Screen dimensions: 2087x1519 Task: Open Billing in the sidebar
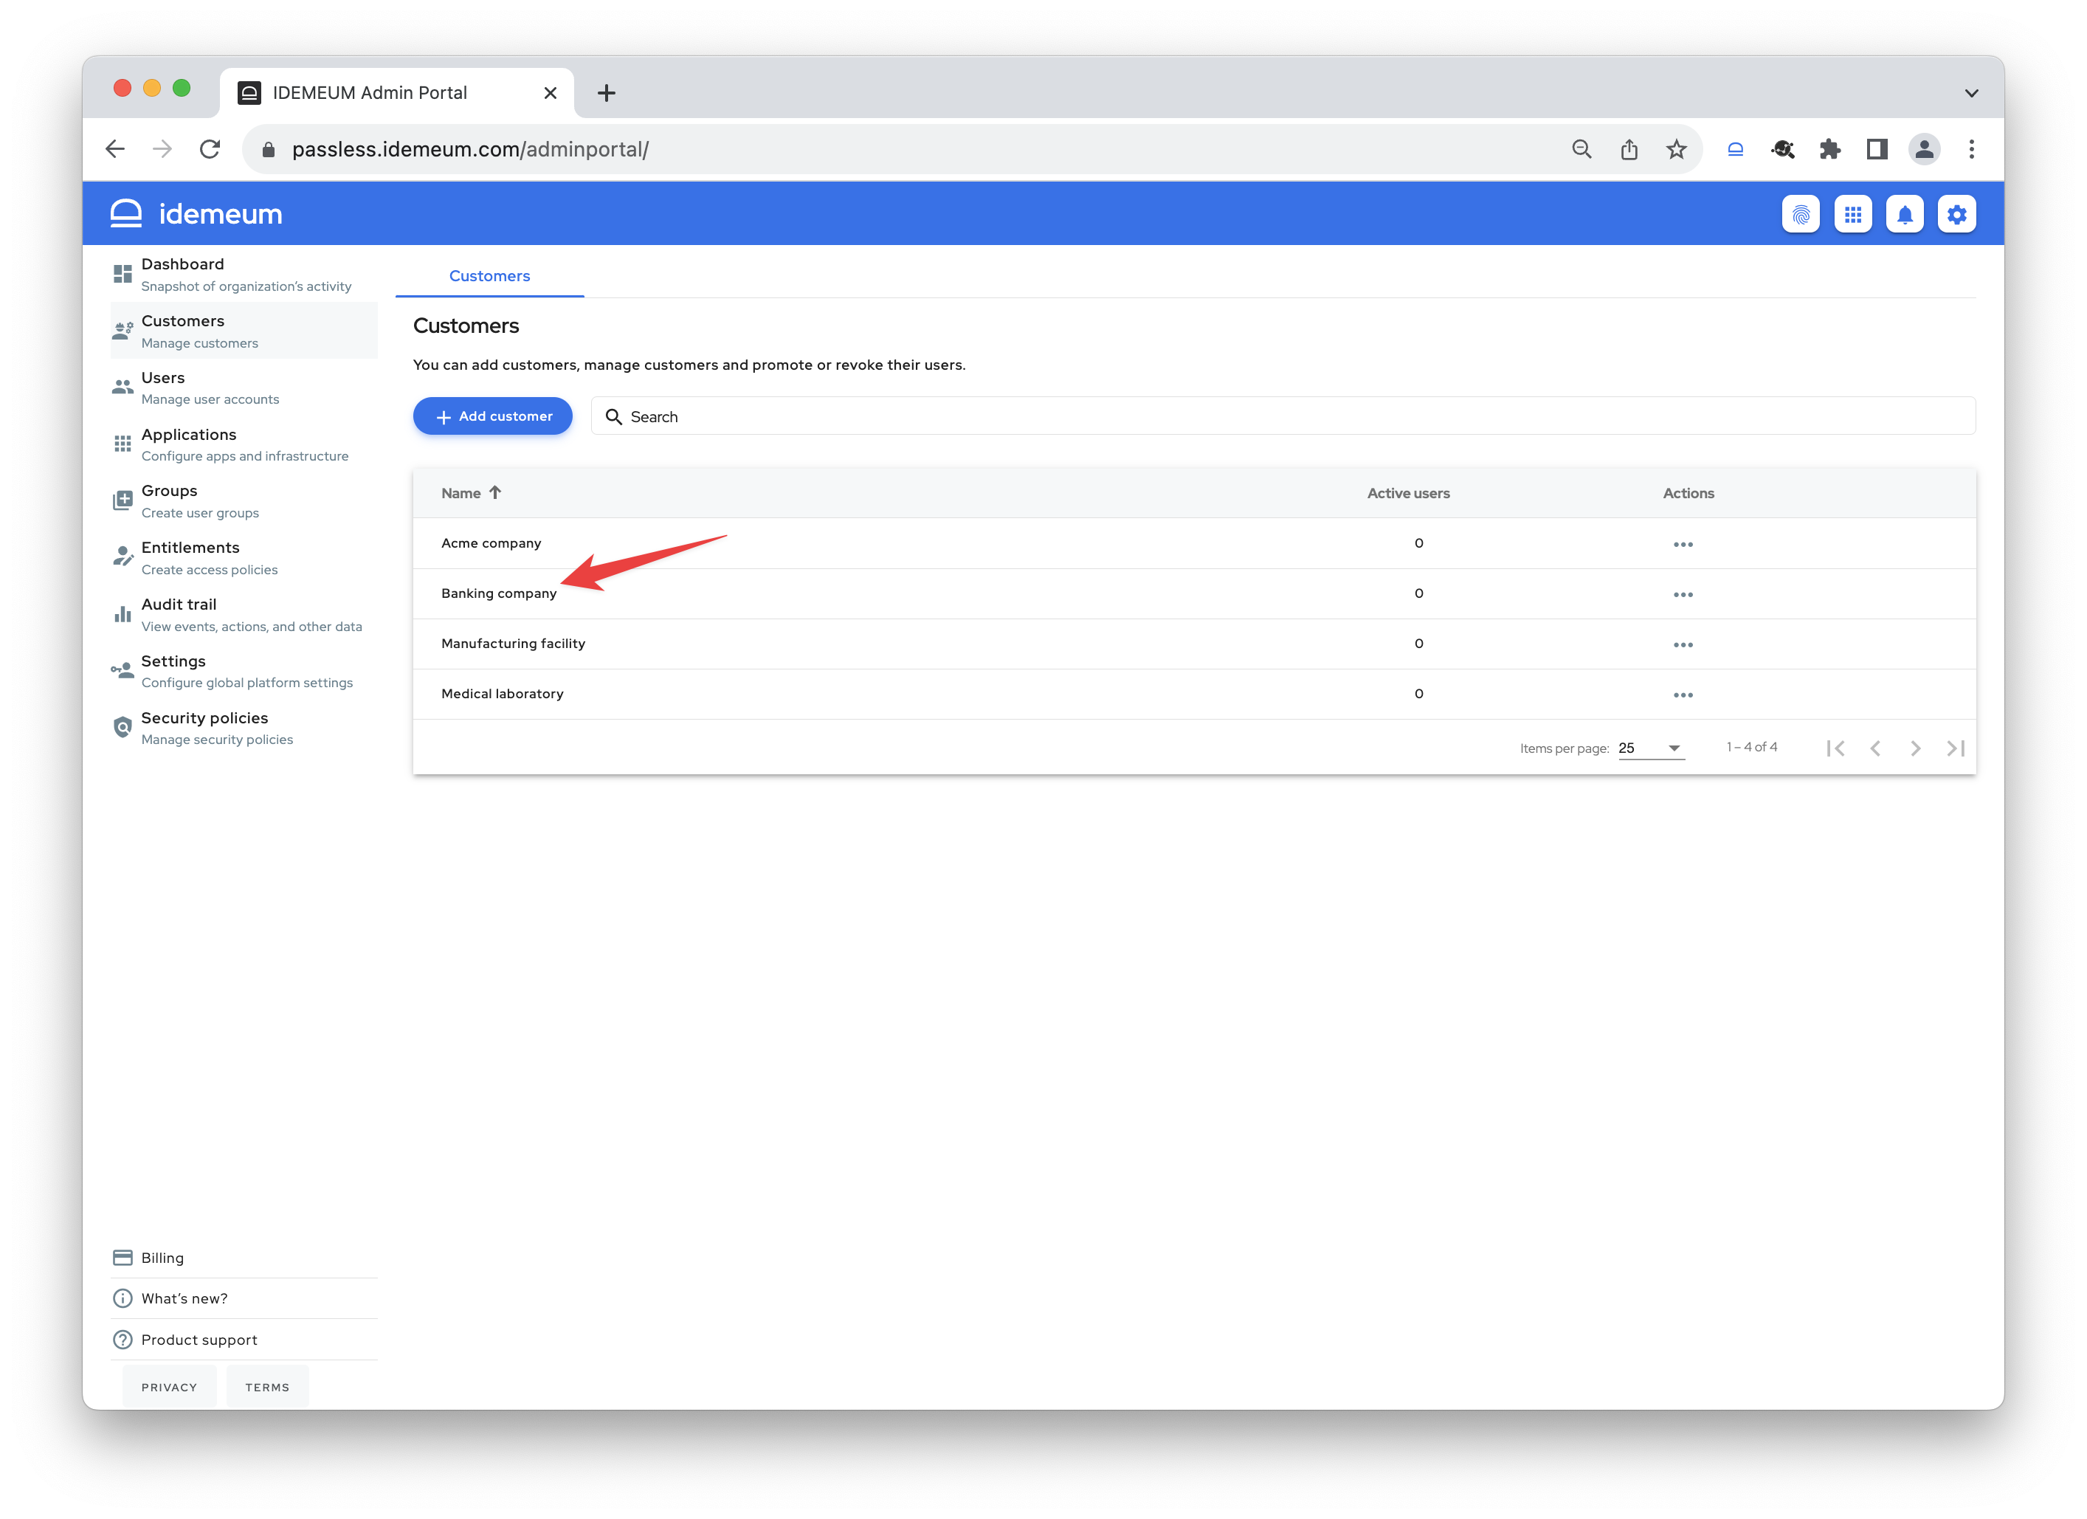[244, 1258]
